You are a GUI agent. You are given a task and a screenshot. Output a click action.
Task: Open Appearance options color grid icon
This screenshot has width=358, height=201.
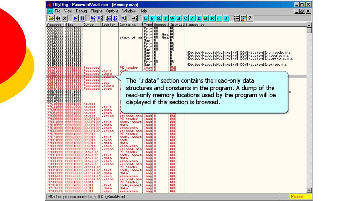coord(243,18)
